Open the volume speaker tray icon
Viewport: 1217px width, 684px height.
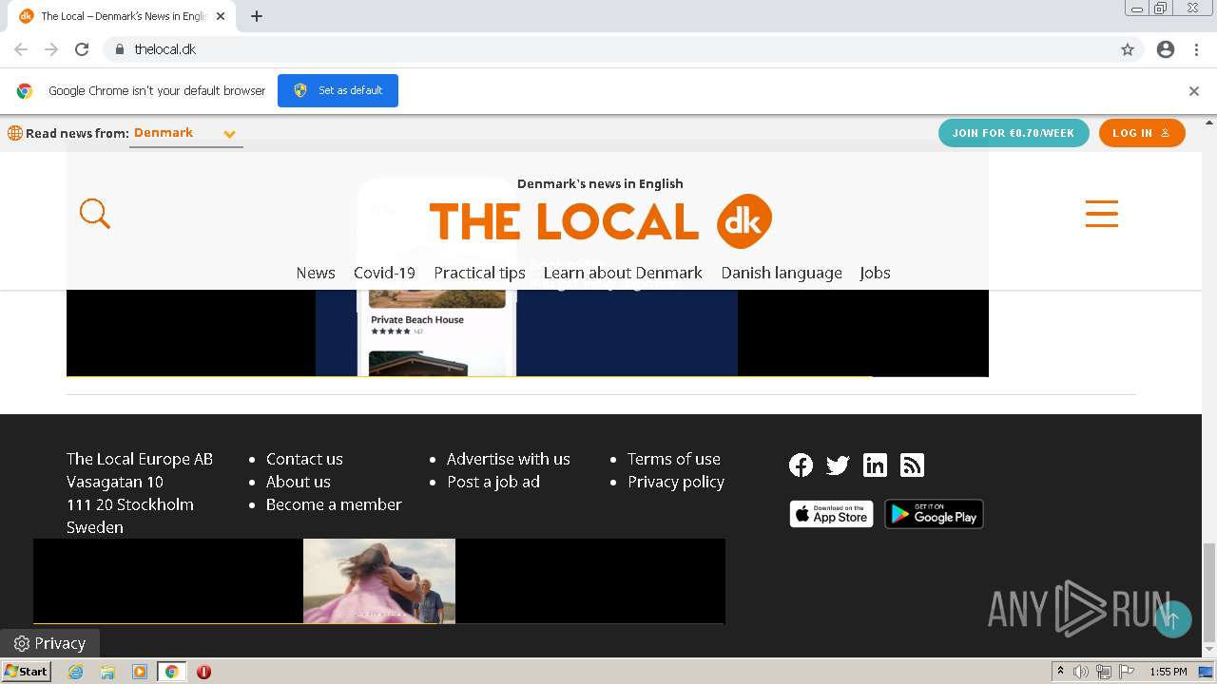(x=1081, y=672)
